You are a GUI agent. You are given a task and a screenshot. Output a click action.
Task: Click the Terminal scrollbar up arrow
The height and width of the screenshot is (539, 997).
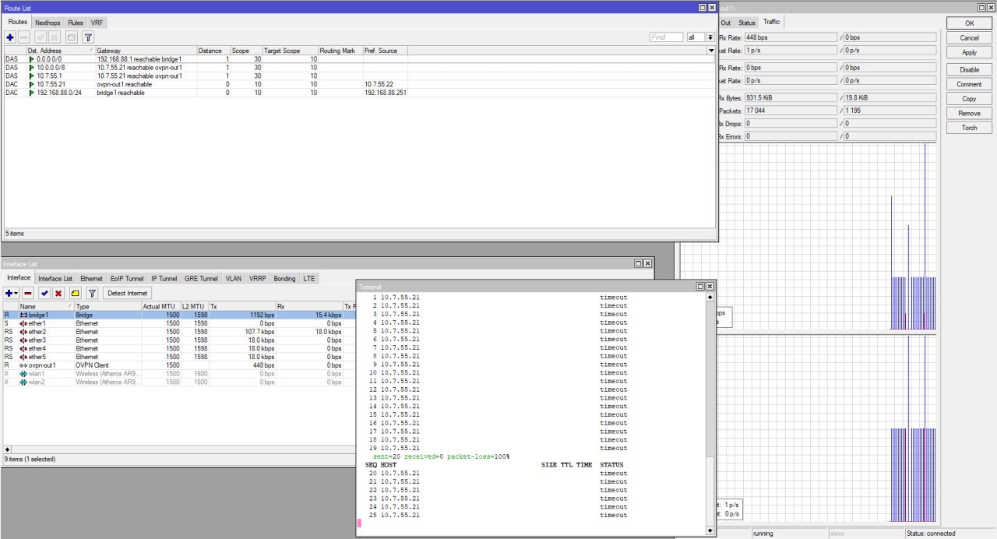pyautogui.click(x=710, y=297)
